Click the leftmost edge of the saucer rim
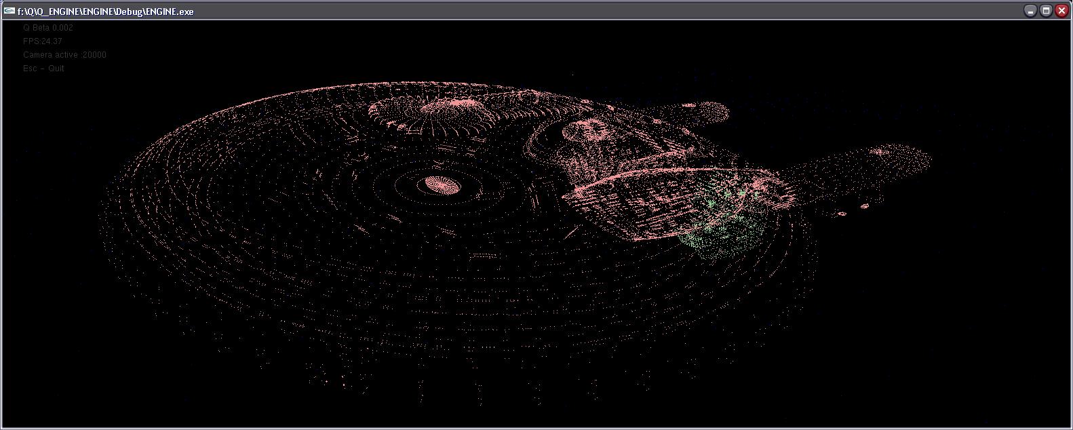 tap(103, 210)
